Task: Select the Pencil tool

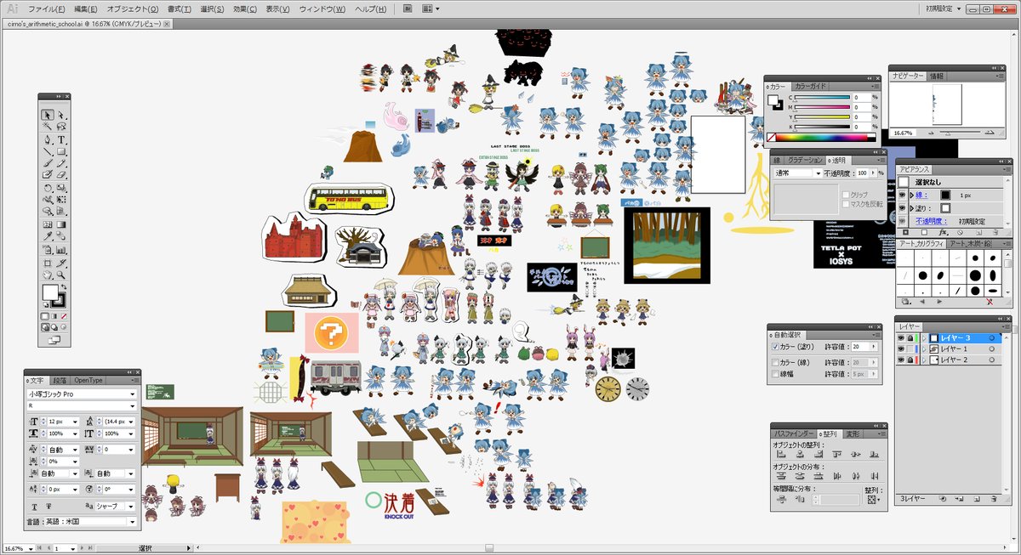Action: [61, 161]
